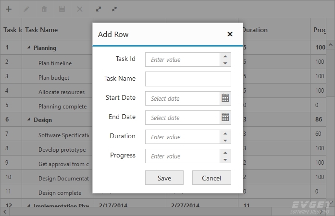Click the Cancel X toolbar icon
The height and width of the screenshot is (216, 335).
tap(80, 9)
